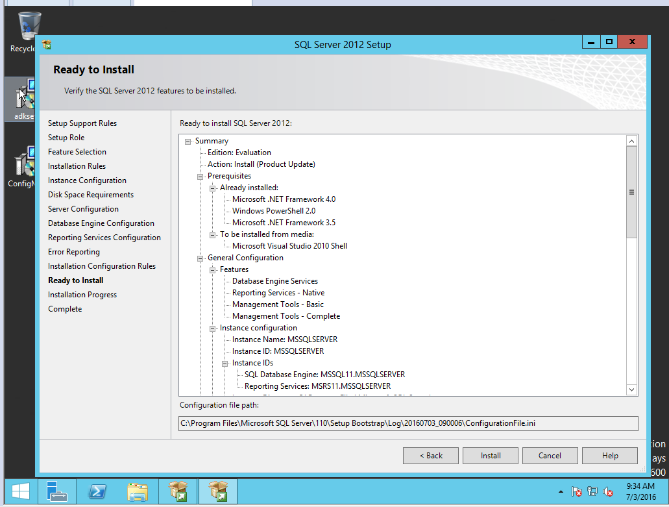Select Microsoft .NET Framework 4.0 row
Screen dimensions: 669x507
[x=284, y=199]
